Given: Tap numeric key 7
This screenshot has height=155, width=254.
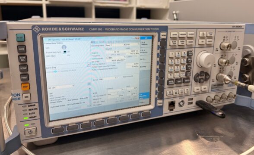Looking at the screenshot, I should [172, 54].
